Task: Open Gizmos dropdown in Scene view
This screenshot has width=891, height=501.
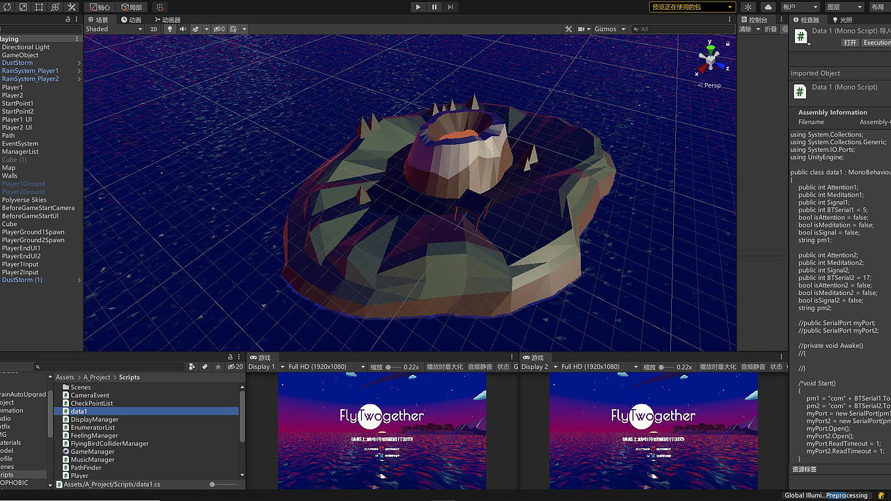Action: click(610, 29)
